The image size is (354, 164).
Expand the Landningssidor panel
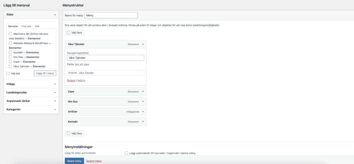[x=55, y=93]
